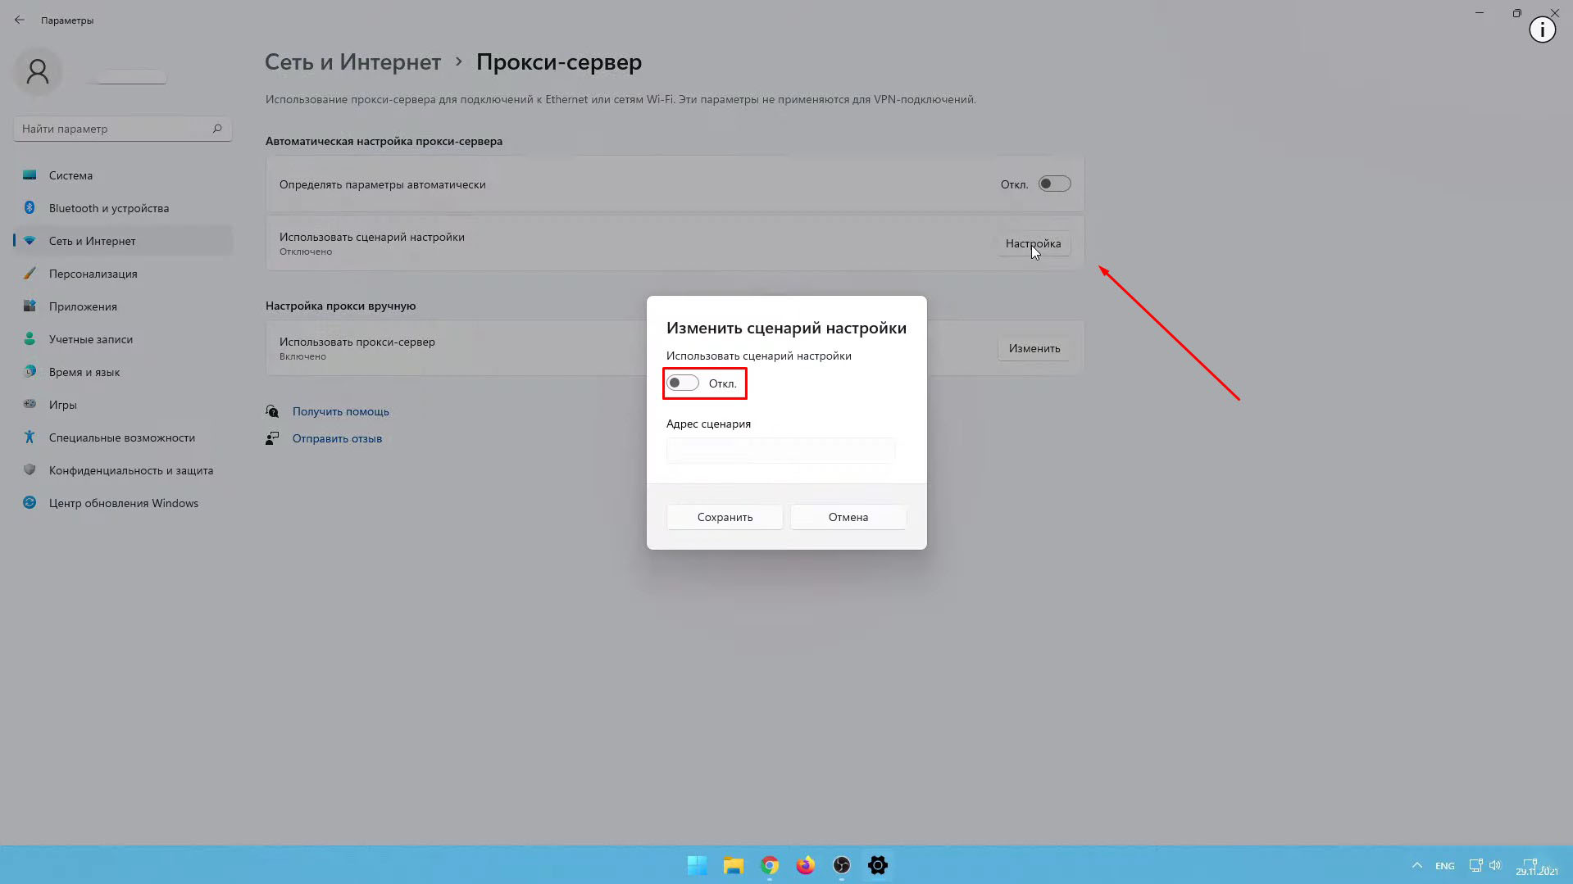1573x884 pixels.
Task: Click the network tray icon
Action: tap(1475, 865)
